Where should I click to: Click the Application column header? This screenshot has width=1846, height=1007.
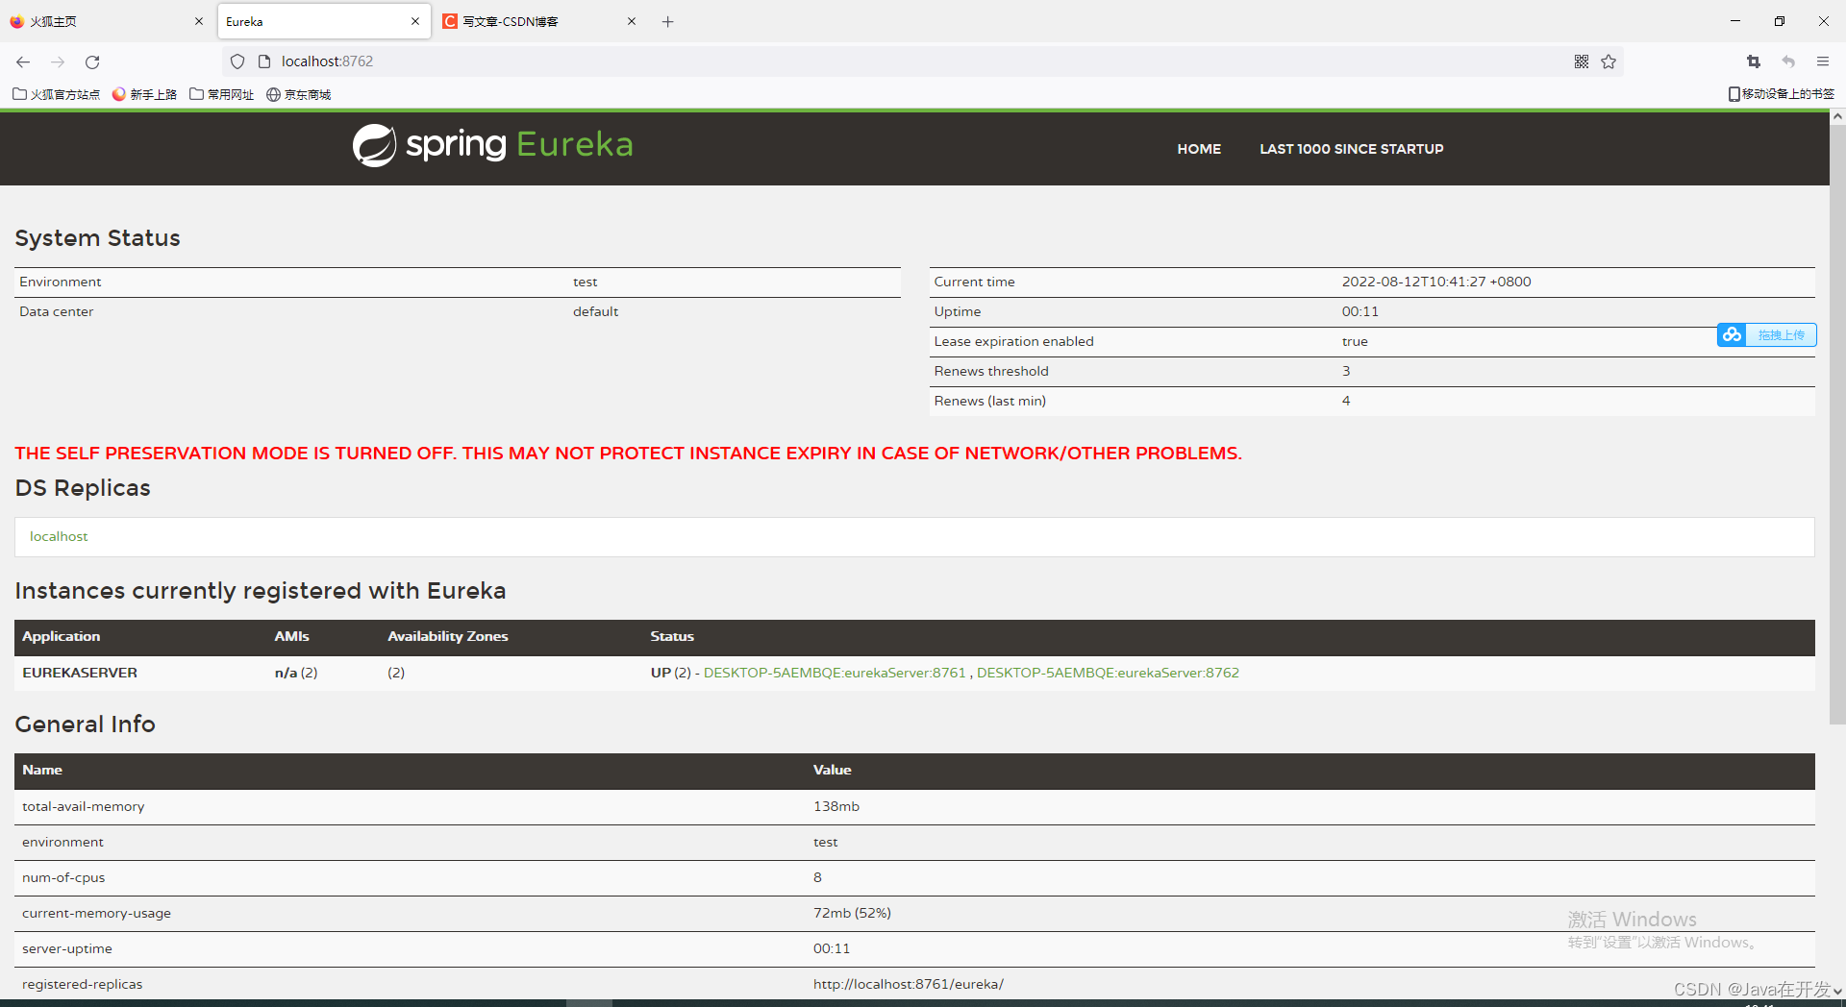click(x=61, y=636)
